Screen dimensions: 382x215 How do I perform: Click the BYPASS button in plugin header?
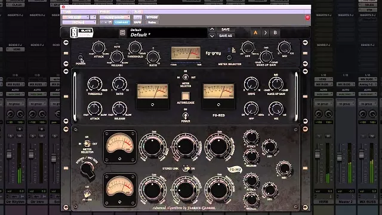pyautogui.click(x=152, y=17)
